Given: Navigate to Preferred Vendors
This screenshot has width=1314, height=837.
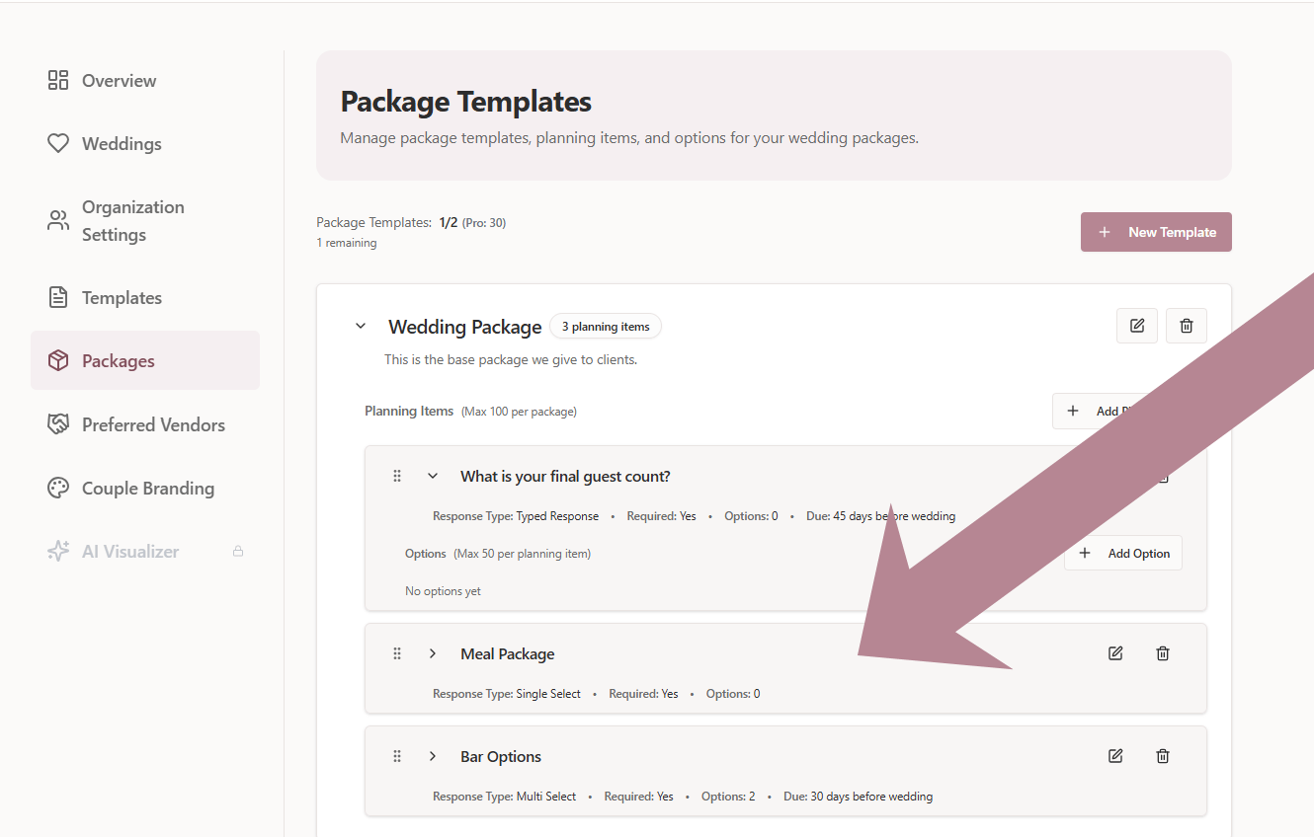Looking at the screenshot, I should click(153, 425).
